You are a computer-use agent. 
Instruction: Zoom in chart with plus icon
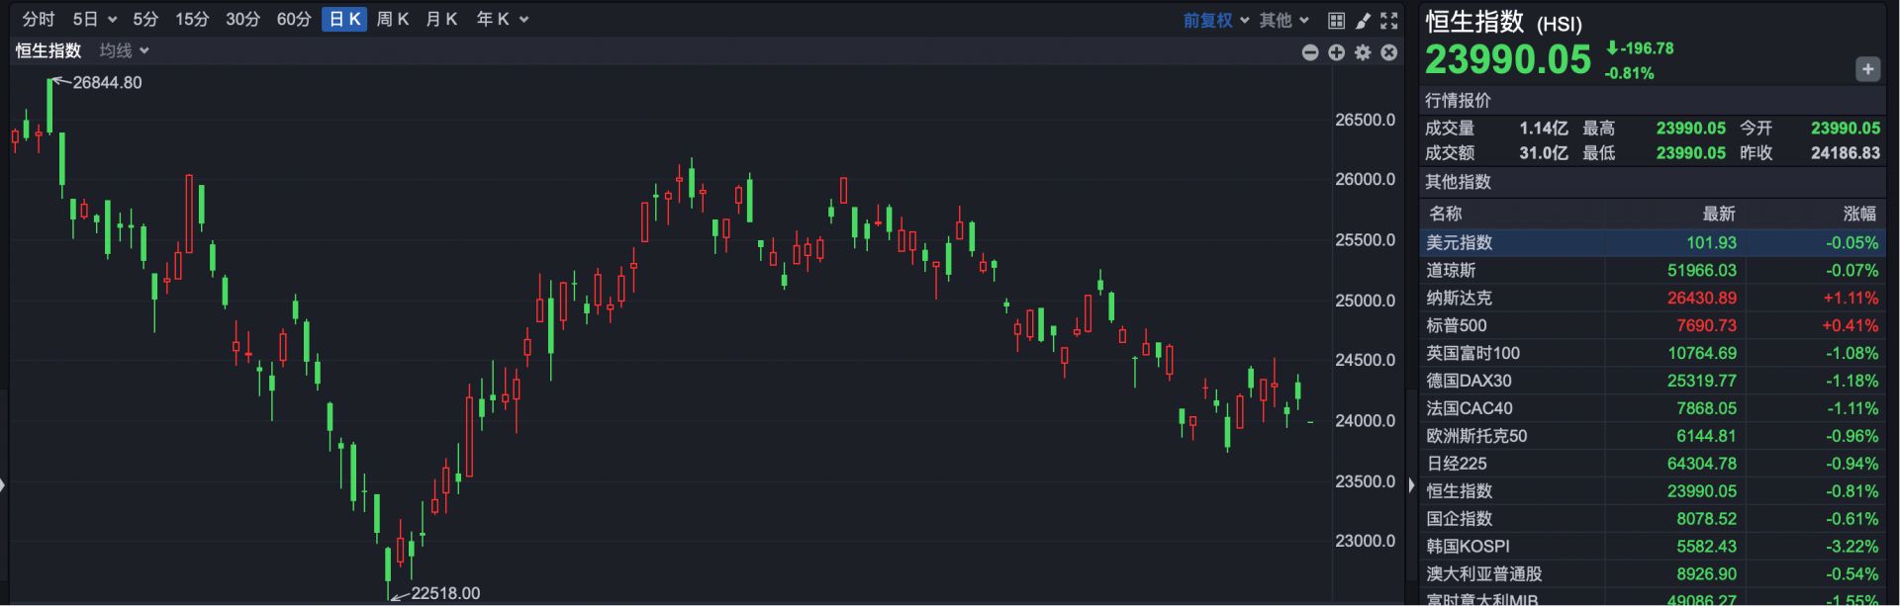click(1337, 52)
